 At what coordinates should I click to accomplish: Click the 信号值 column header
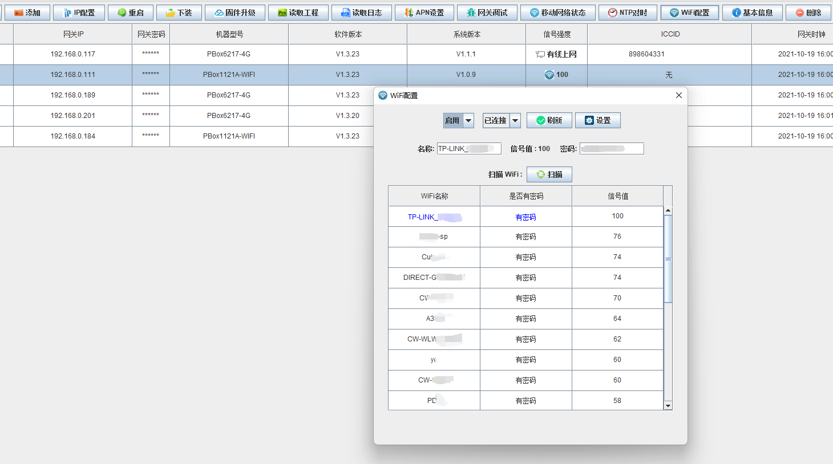(617, 196)
